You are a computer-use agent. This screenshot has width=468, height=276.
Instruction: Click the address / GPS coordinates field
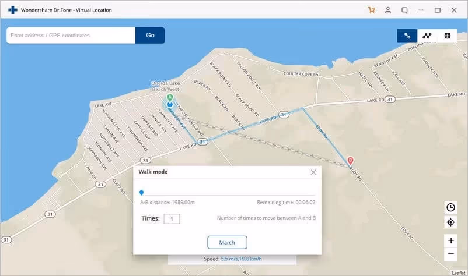pyautogui.click(x=71, y=36)
